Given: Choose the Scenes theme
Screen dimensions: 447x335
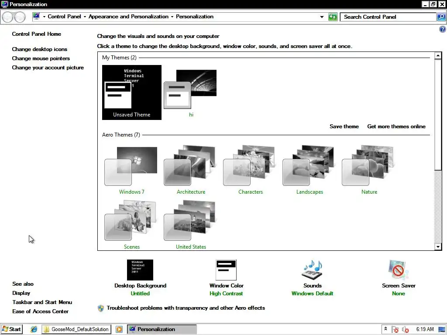Looking at the screenshot, I should coord(131,225).
